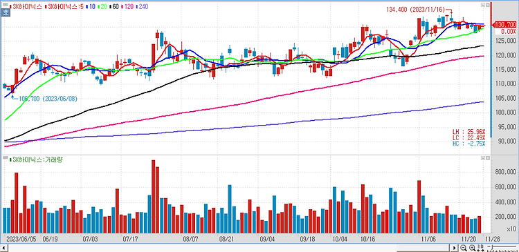Screen dimensions: 519x252
Task: Select the SK하이닉스:5 moving average legend
Action: click(64, 7)
